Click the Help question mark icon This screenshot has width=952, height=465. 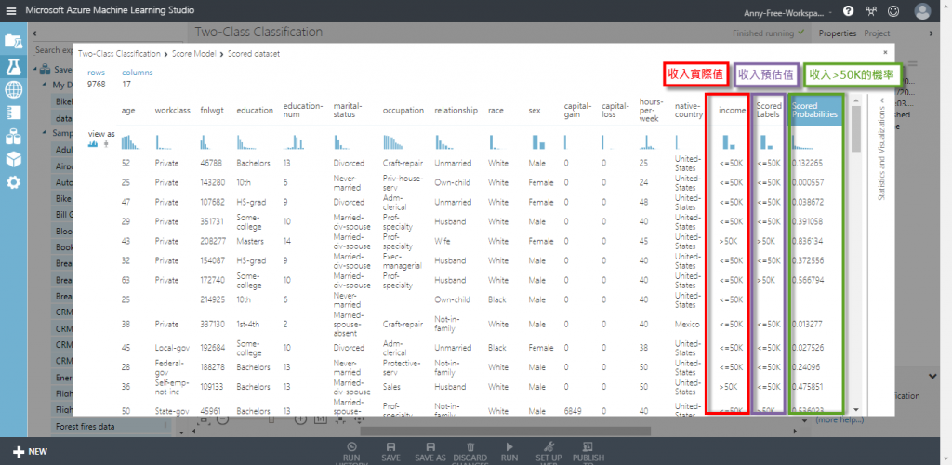pyautogui.click(x=848, y=11)
